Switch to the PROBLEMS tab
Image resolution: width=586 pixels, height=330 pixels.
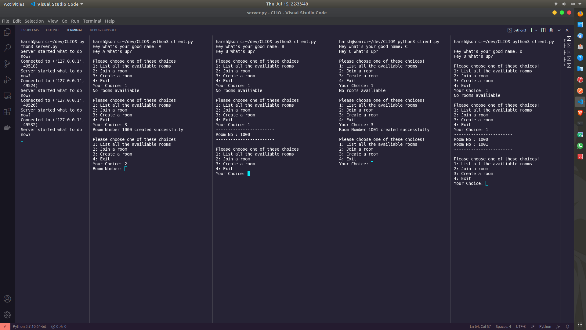click(x=30, y=30)
